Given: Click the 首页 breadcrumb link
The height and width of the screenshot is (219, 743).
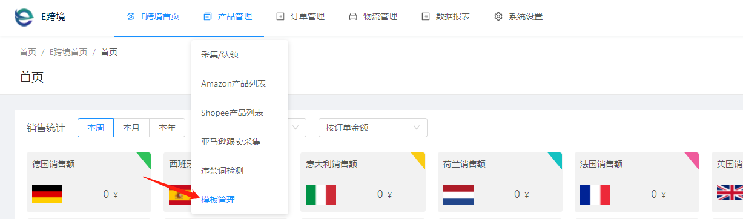Looking at the screenshot, I should pos(28,52).
